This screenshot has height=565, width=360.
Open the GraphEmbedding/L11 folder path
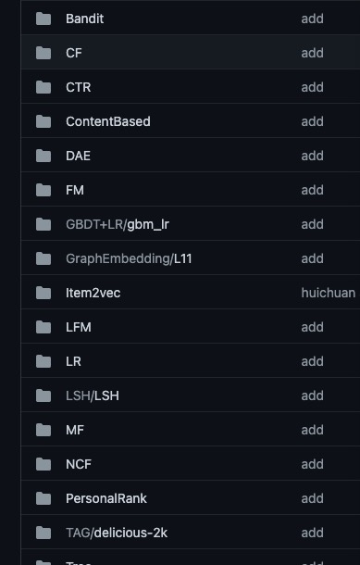129,258
